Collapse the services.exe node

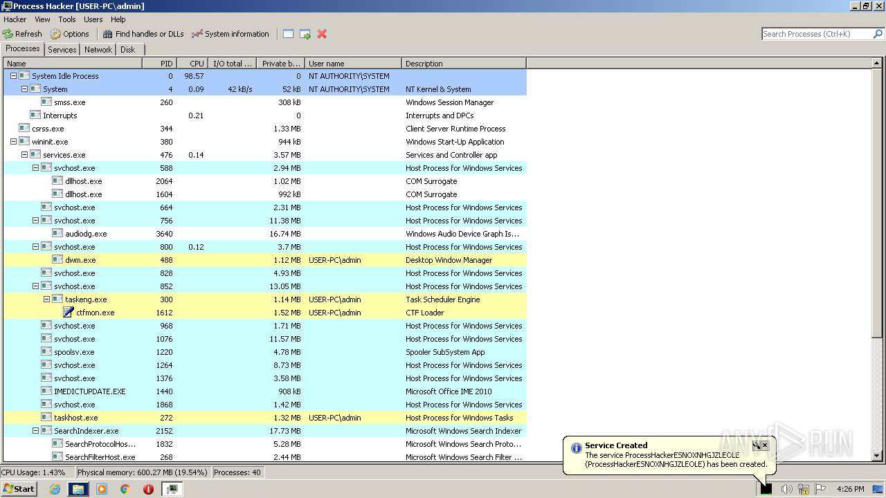click(24, 155)
